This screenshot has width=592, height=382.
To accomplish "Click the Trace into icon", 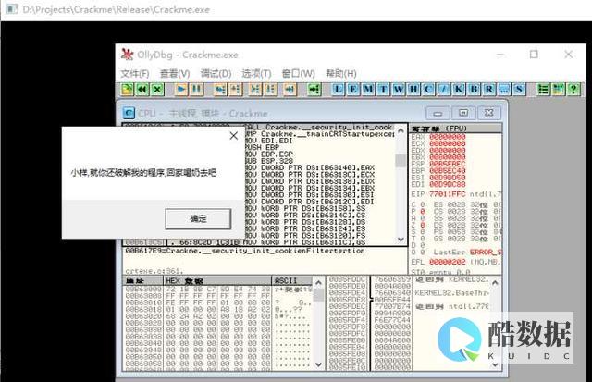I will coord(255,90).
